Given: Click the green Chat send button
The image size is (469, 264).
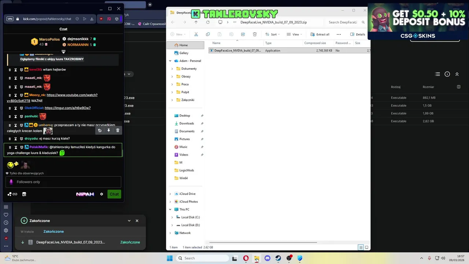Looking at the screenshot, I should [114, 194].
